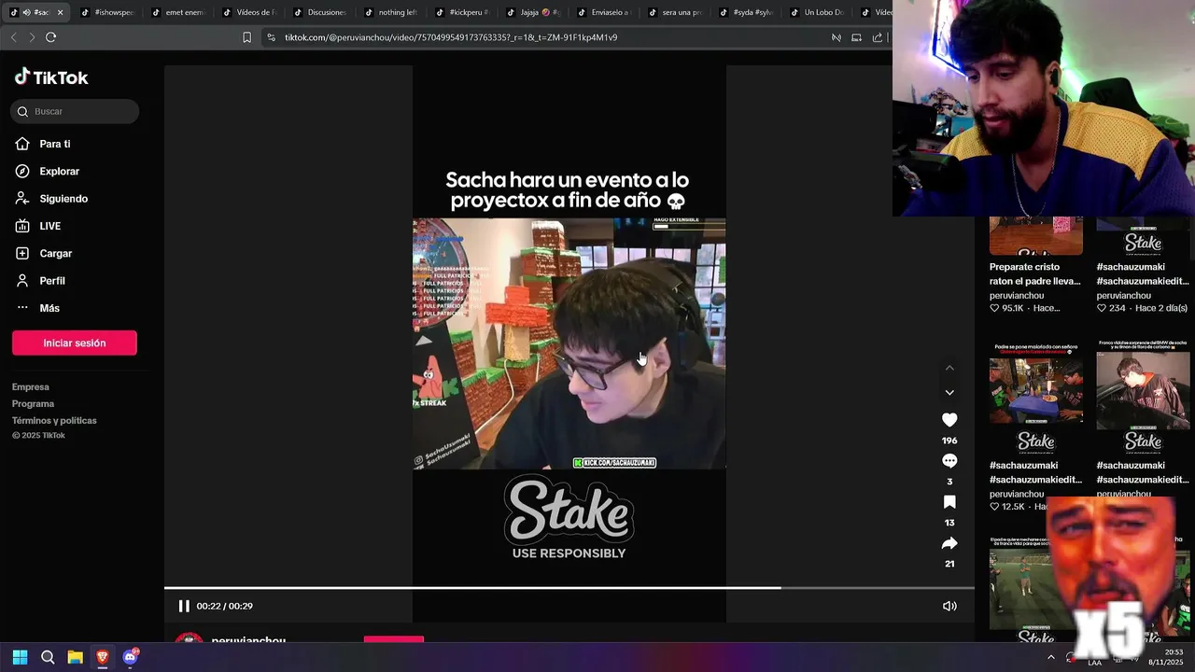This screenshot has height=672, width=1195.
Task: Pause the video with the pause icon
Action: [184, 606]
